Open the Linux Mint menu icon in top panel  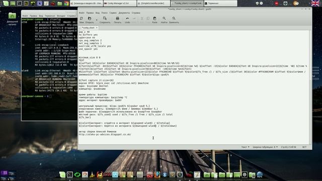[x=6, y=4]
